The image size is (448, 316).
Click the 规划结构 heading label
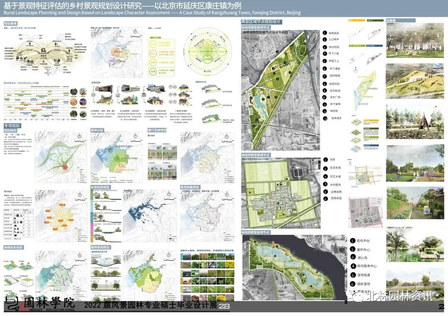tap(10, 130)
